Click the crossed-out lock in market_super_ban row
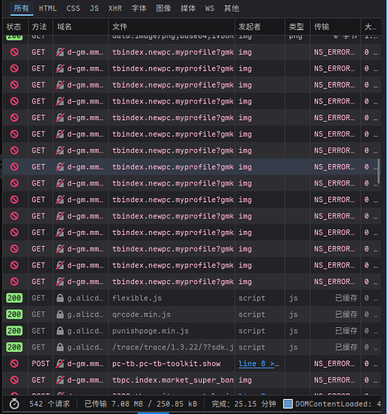 coord(60,380)
